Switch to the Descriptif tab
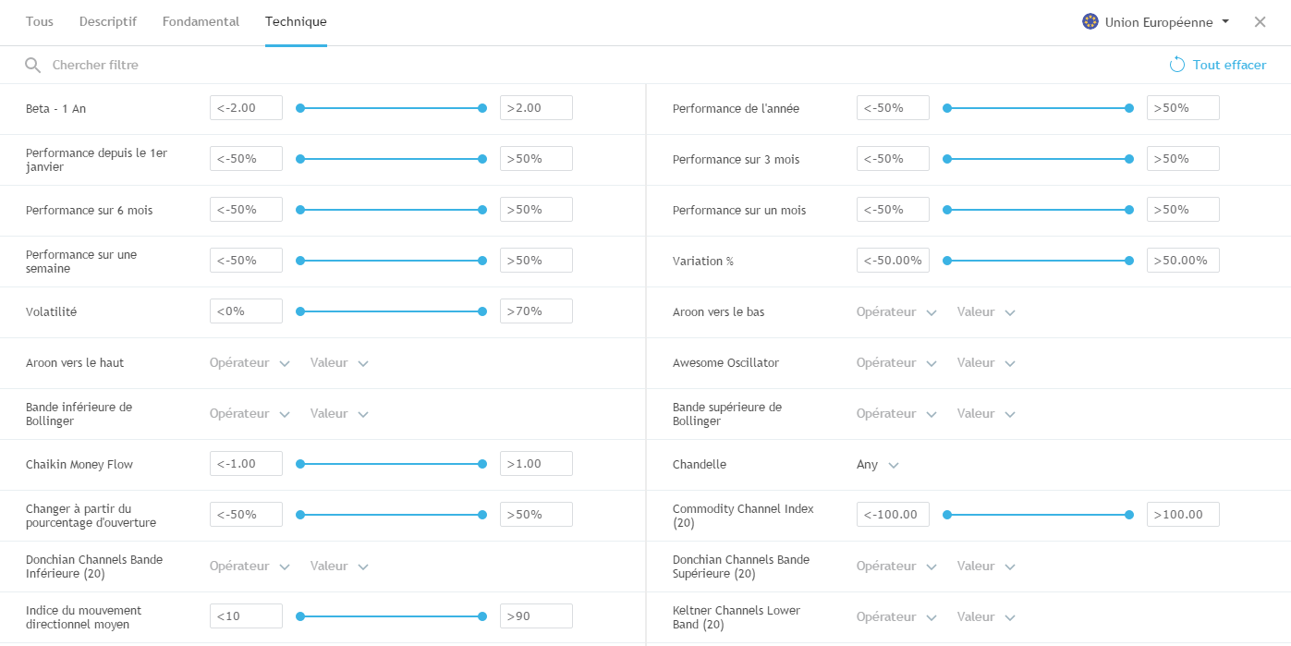 pyautogui.click(x=107, y=21)
